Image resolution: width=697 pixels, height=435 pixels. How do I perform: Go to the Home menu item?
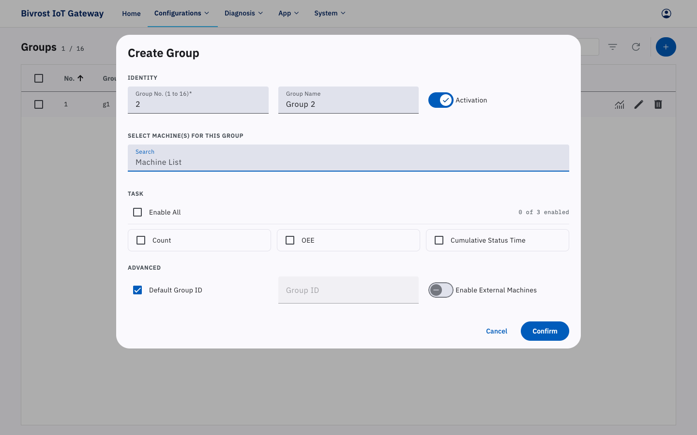point(131,14)
